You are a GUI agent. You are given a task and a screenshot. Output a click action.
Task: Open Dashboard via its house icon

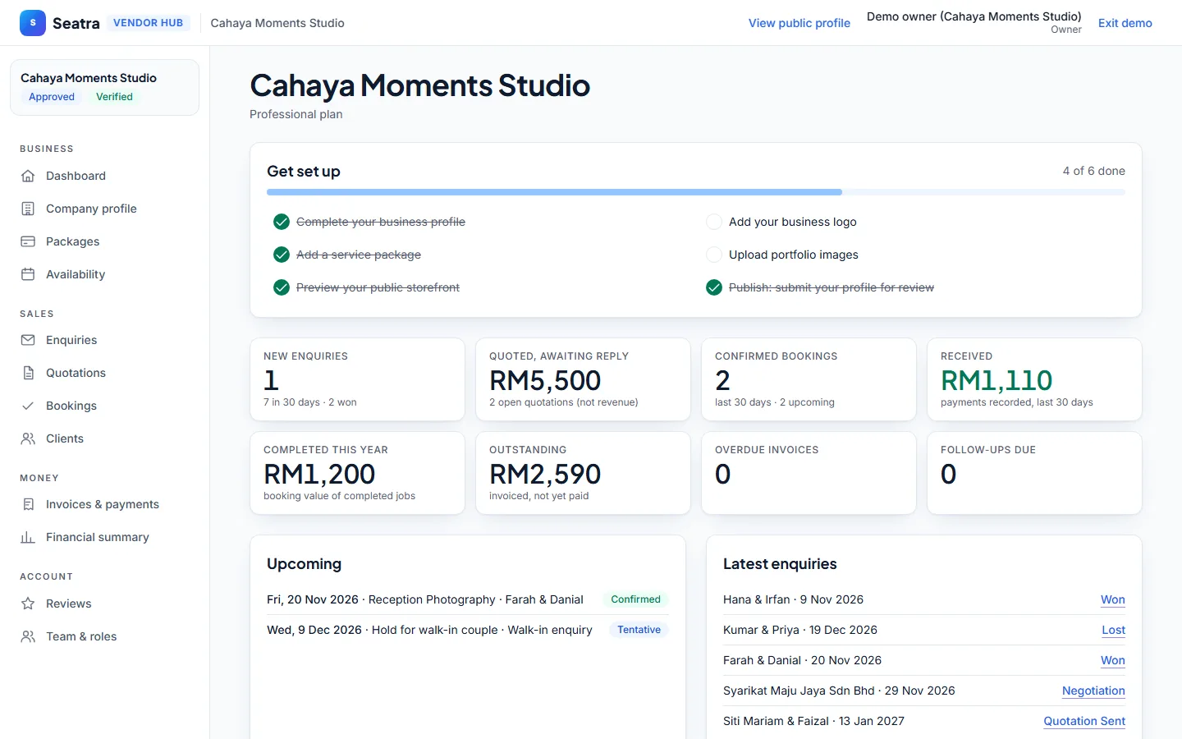point(28,176)
